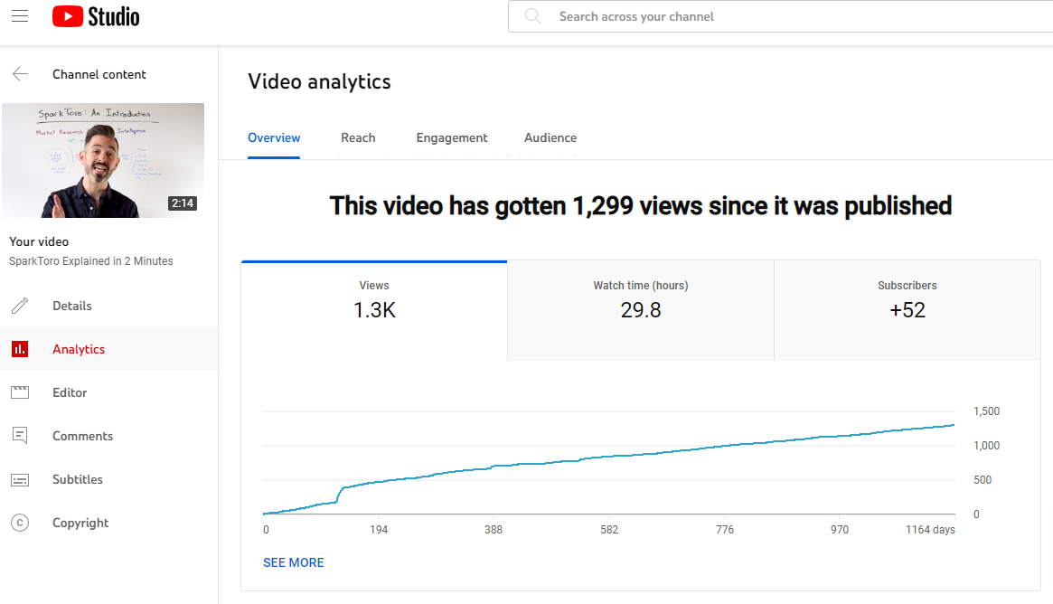Open the Copyright icon in the sidebar
This screenshot has width=1053, height=604.
[x=20, y=523]
